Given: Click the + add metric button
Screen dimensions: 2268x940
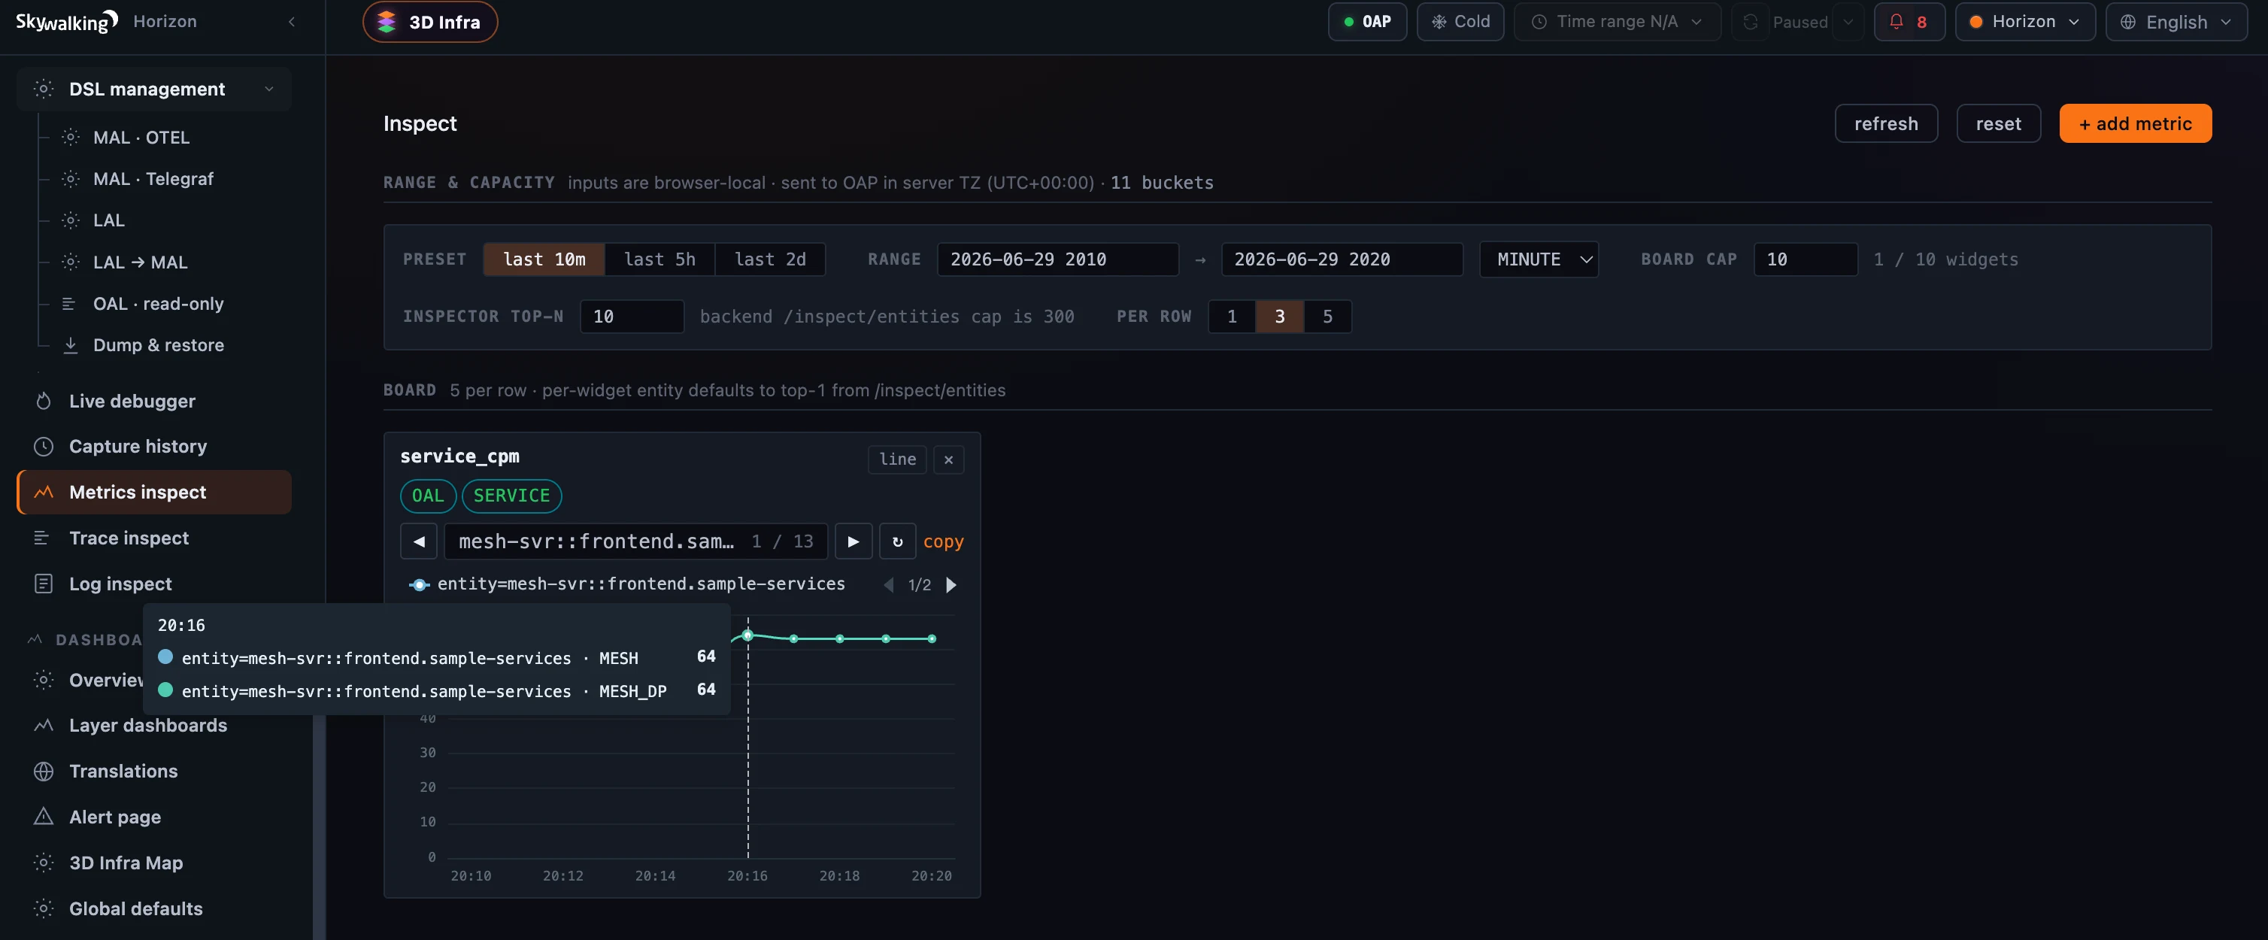Looking at the screenshot, I should (2135, 123).
